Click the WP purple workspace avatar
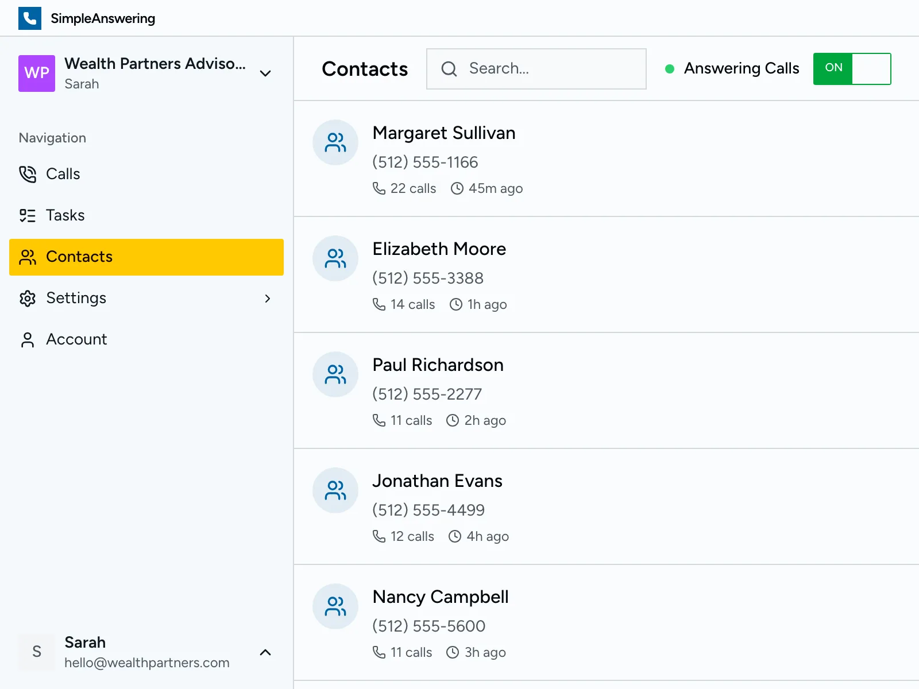Viewport: 919px width, 689px height. point(36,73)
